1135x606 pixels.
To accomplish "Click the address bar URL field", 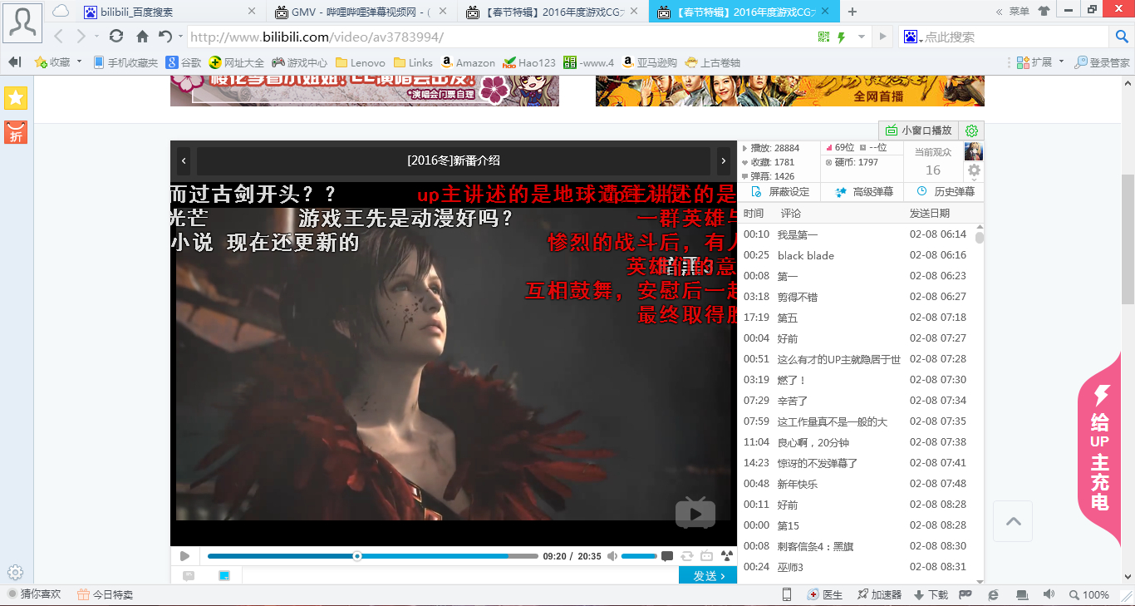I will coord(499,37).
